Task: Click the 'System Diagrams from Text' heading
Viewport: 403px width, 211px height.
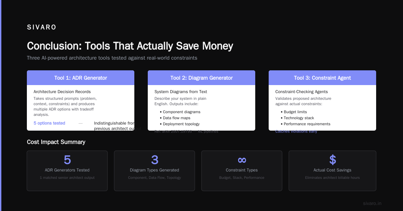Action: pos(181,92)
